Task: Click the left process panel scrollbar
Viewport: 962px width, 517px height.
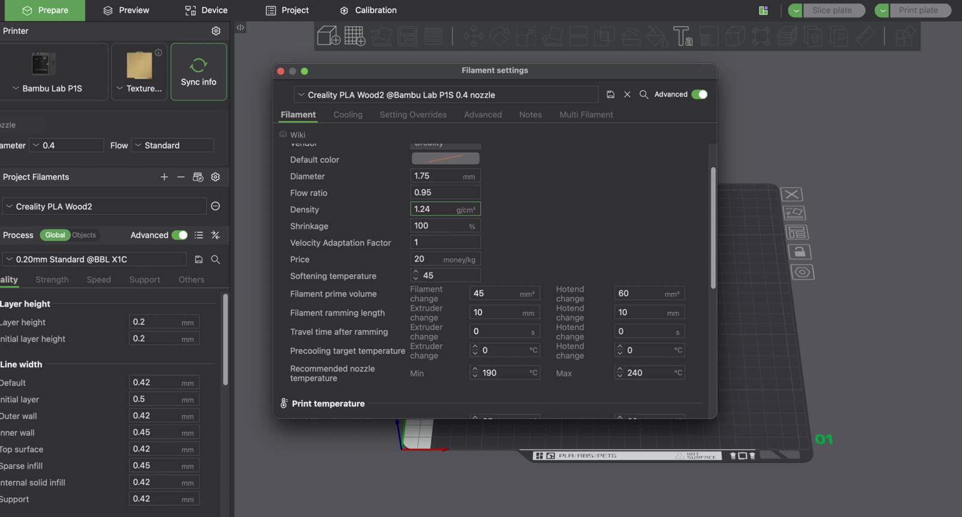Action: 225,340
